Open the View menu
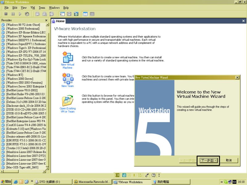This screenshot has height=185, width=247. 24,8
